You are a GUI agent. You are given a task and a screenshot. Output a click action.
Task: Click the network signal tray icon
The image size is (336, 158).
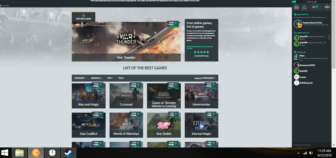point(305,153)
